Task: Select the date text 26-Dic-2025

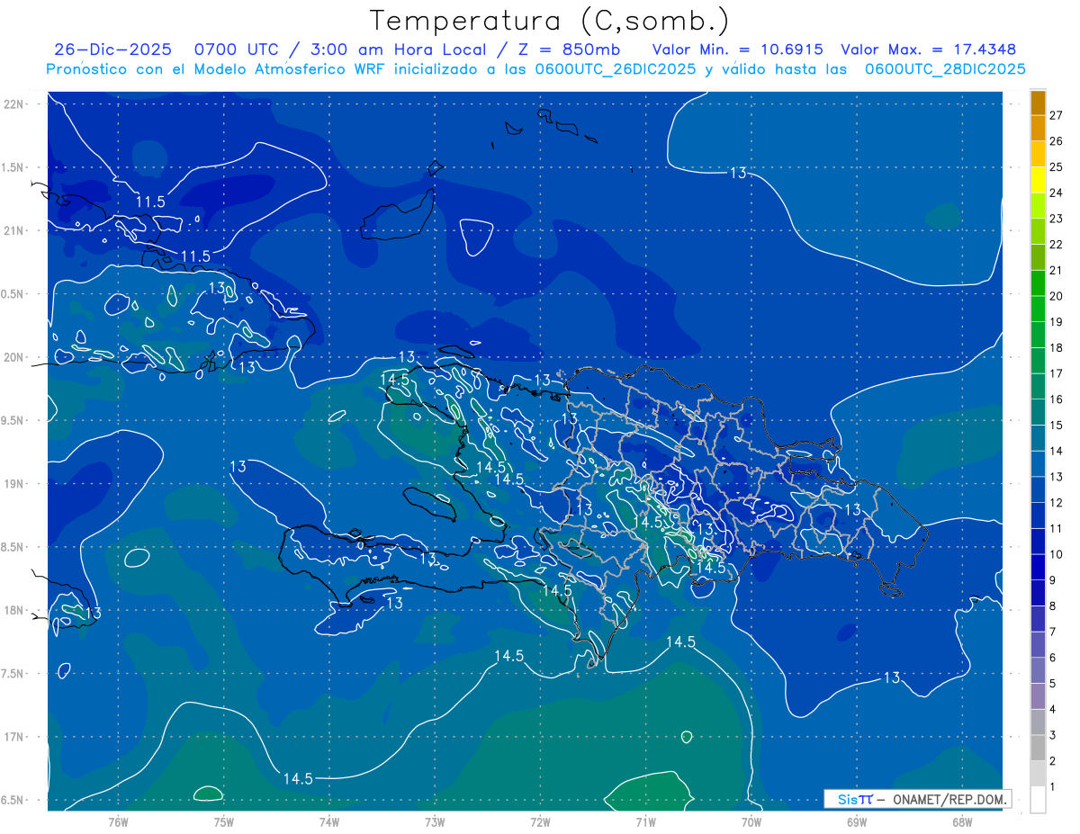Action: pos(112,49)
